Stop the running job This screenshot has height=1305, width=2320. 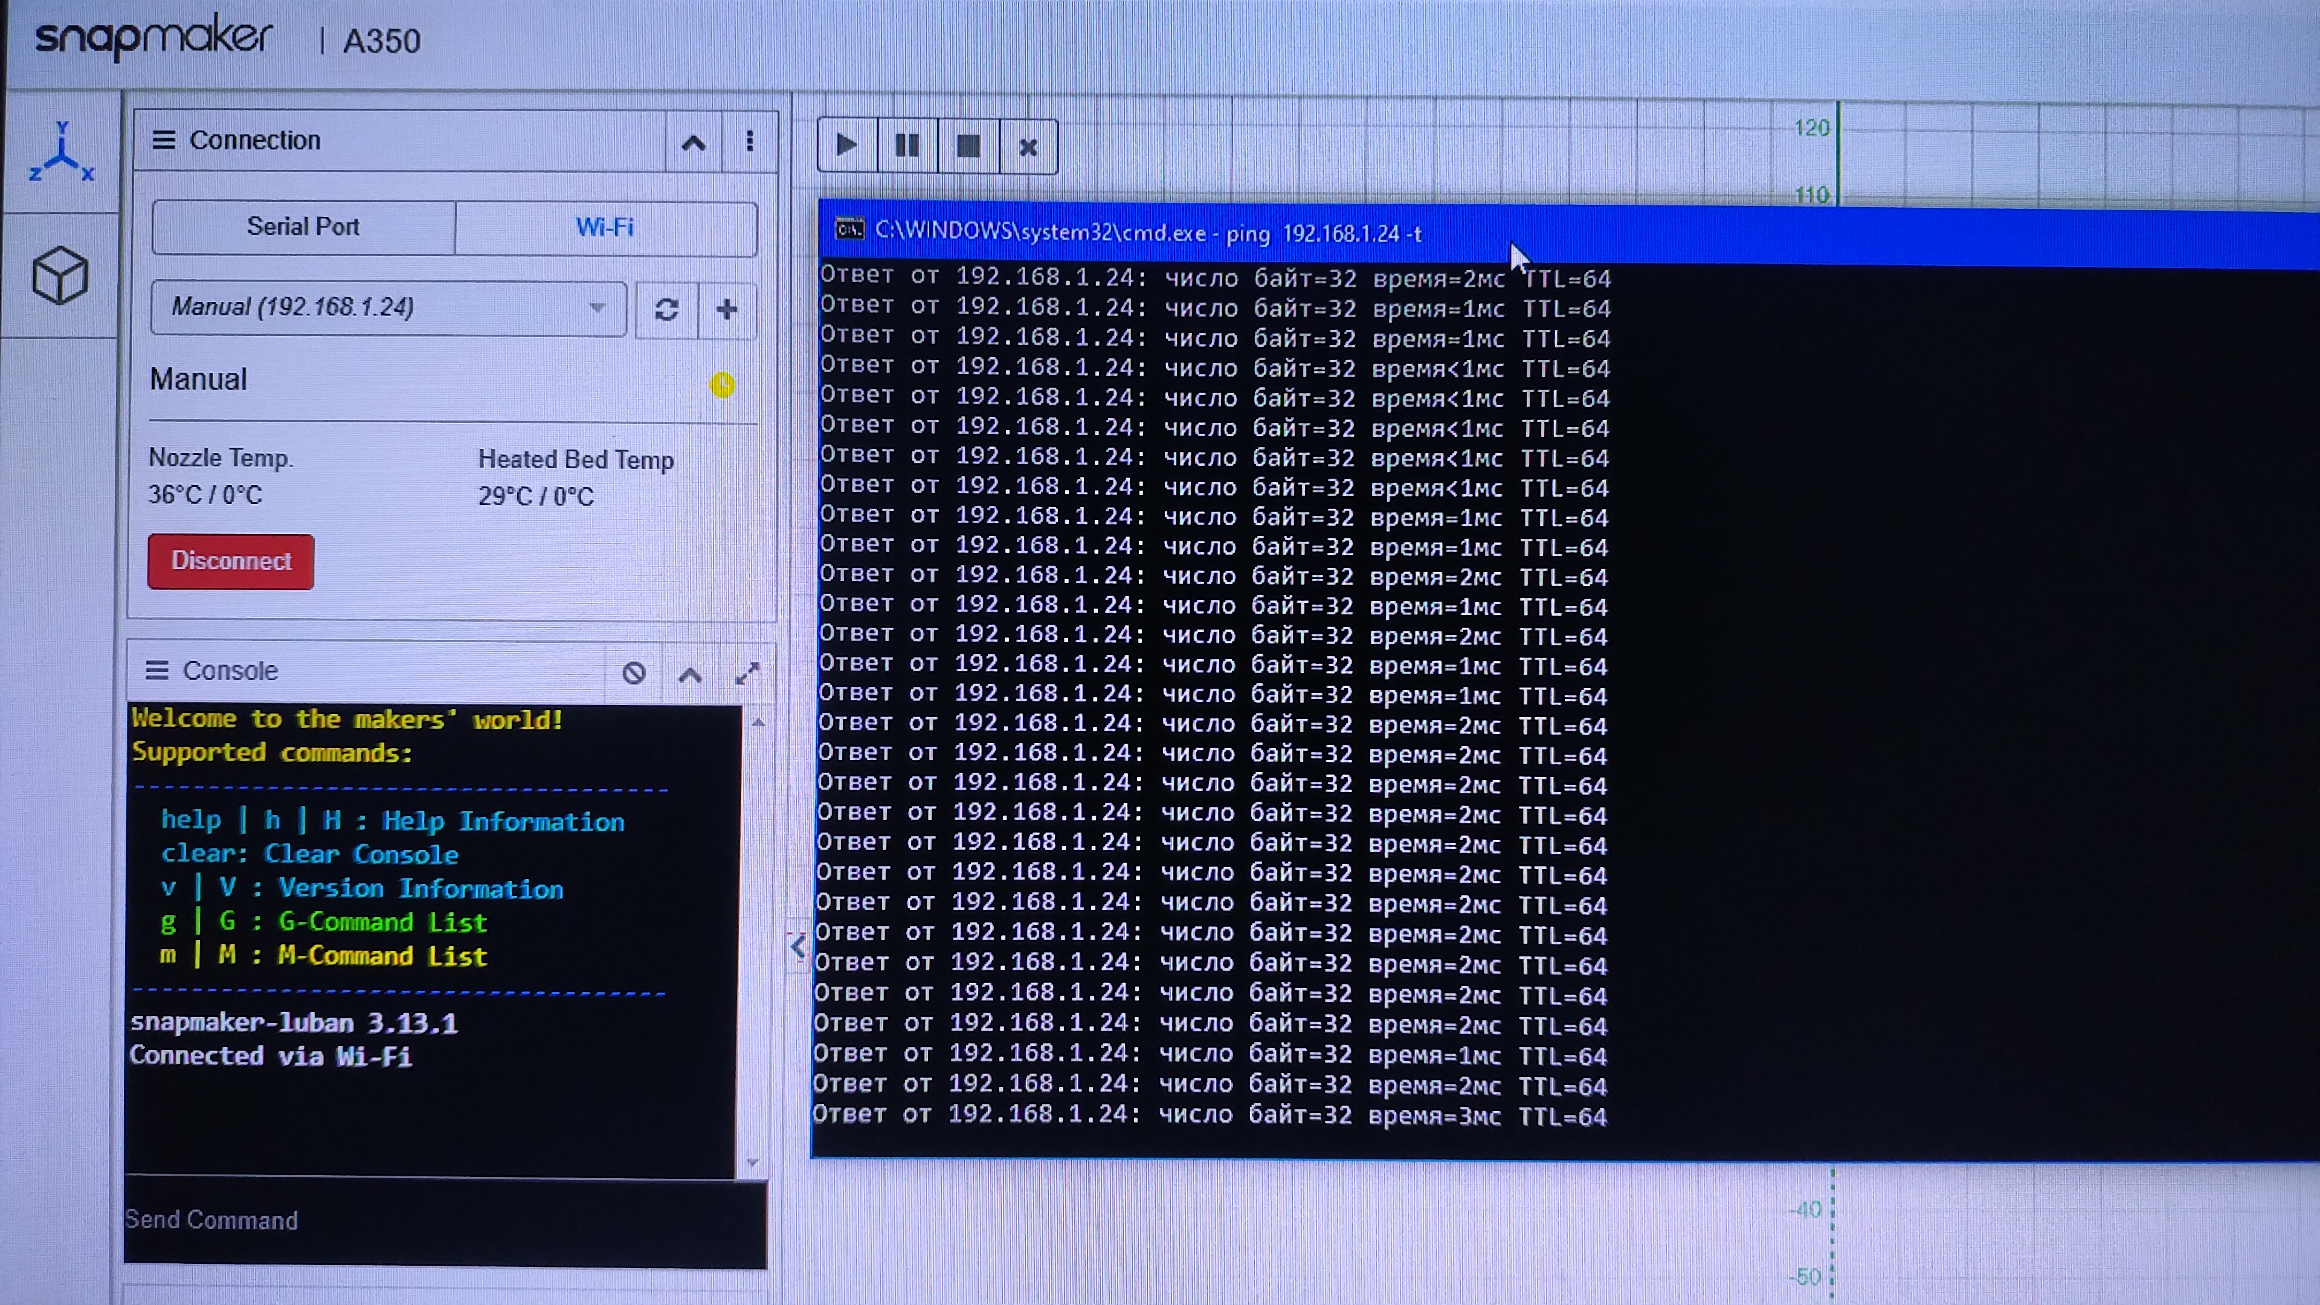(x=968, y=146)
